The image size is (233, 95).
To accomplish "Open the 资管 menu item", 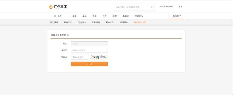I will coord(115,16).
